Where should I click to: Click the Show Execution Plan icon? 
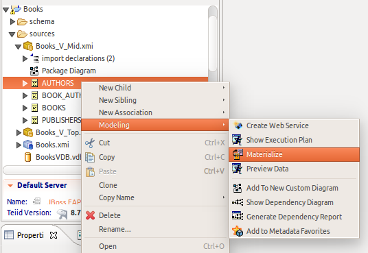point(238,140)
